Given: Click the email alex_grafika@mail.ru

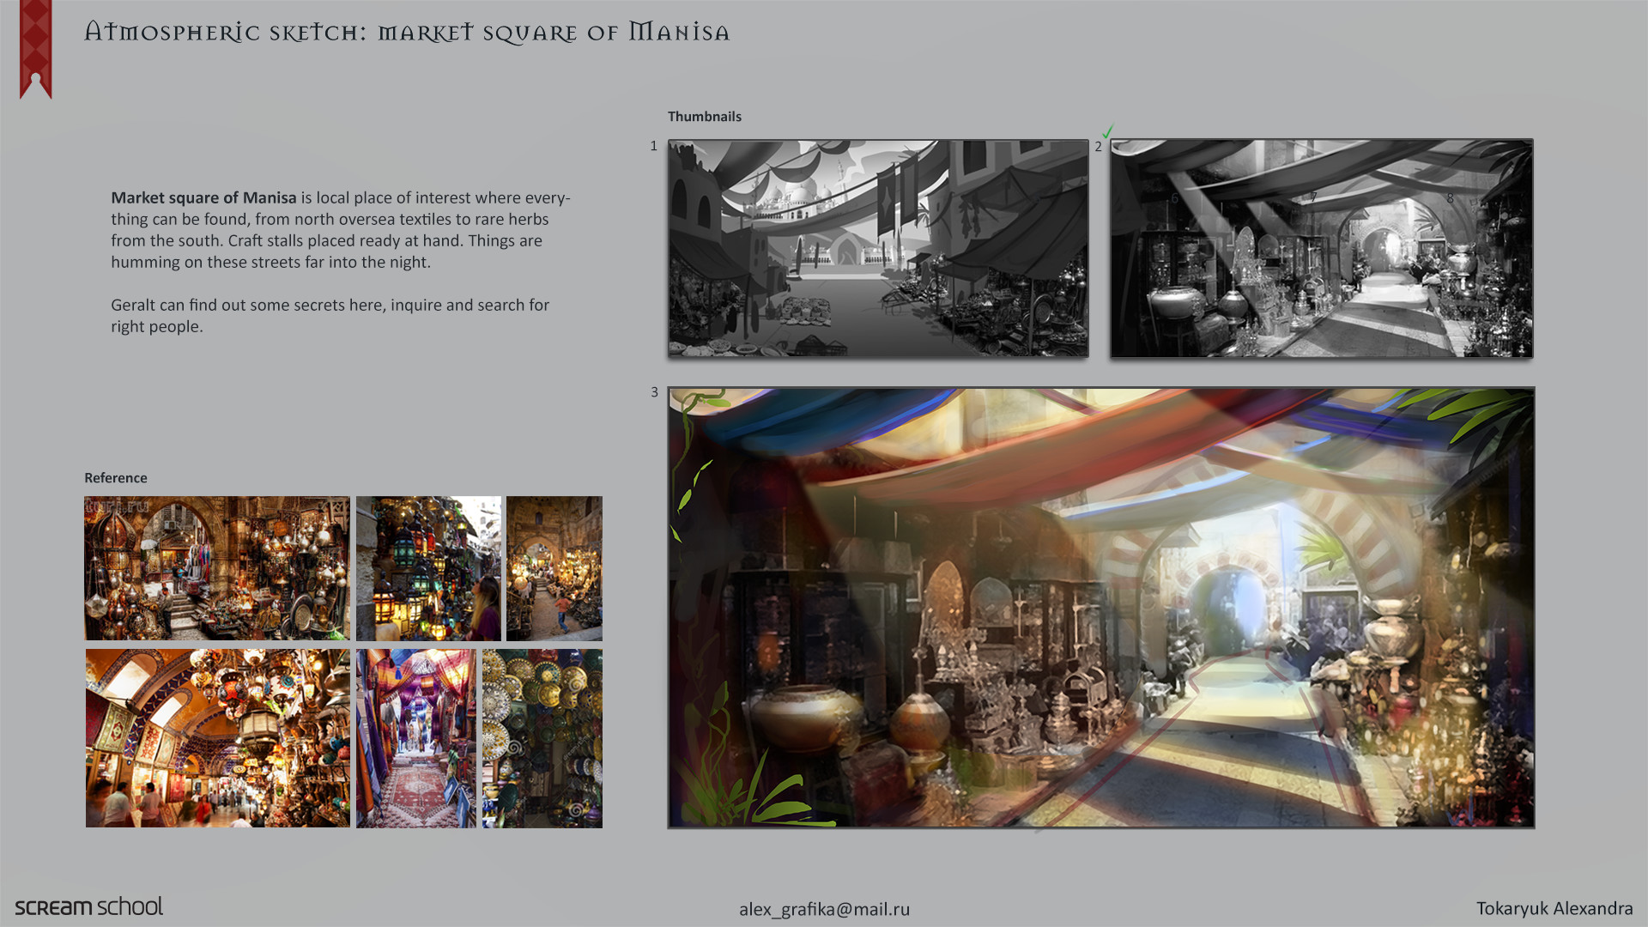Looking at the screenshot, I should coord(824,909).
